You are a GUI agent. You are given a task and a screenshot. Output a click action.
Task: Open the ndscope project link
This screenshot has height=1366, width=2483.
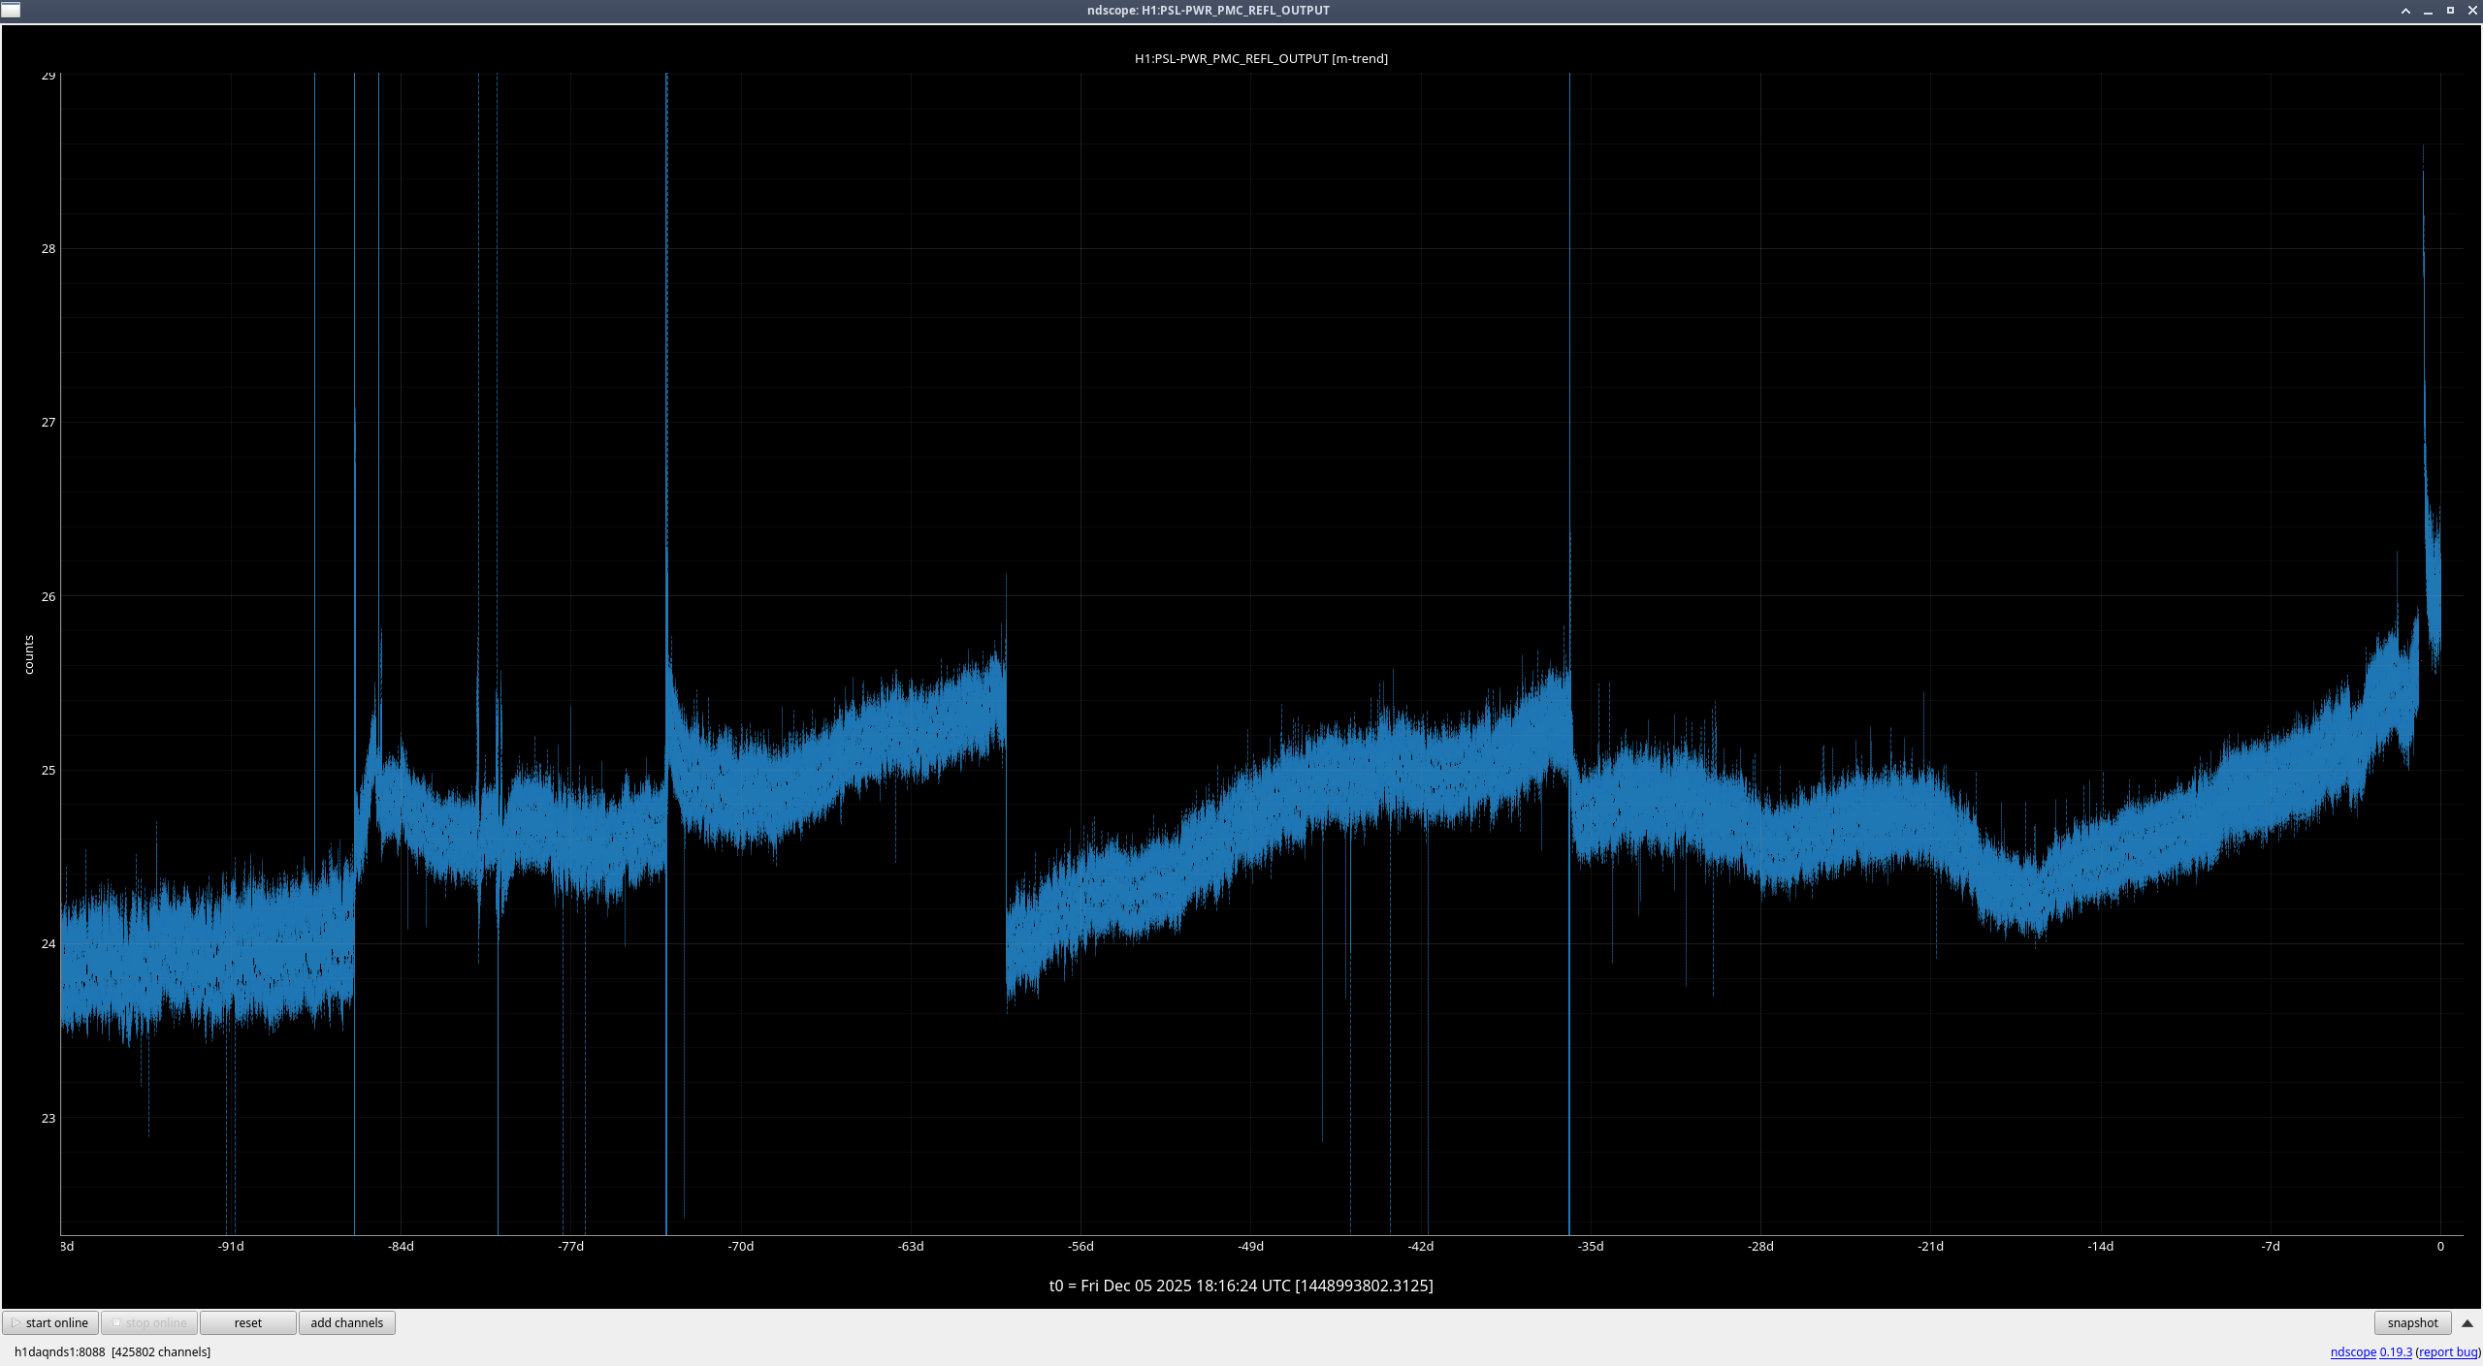2352,1351
